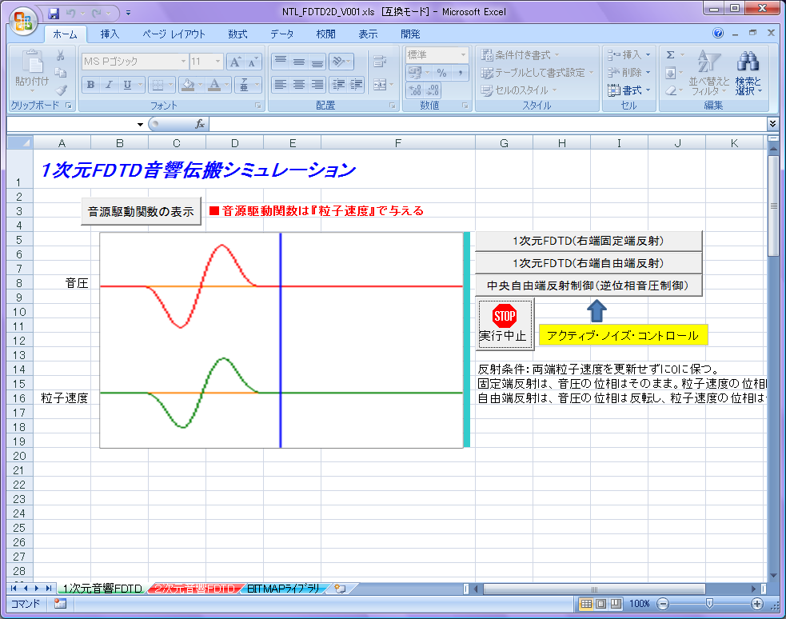Expand セルのスタイル cell styles menu
This screenshot has height=619, width=786.
coord(519,90)
